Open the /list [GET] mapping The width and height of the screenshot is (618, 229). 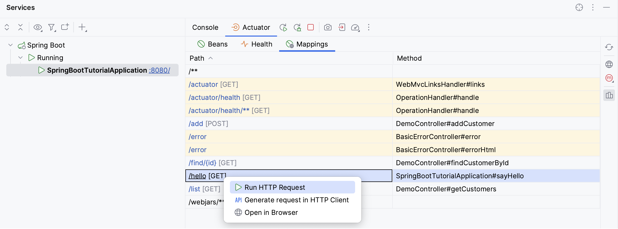tap(194, 189)
